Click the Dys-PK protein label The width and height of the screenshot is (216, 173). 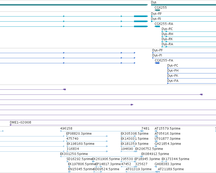pos(173,76)
